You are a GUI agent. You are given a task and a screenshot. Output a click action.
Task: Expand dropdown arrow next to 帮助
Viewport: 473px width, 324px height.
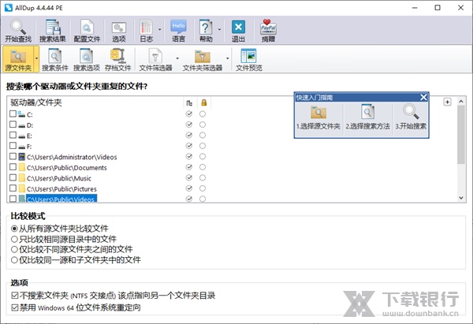tap(219, 30)
